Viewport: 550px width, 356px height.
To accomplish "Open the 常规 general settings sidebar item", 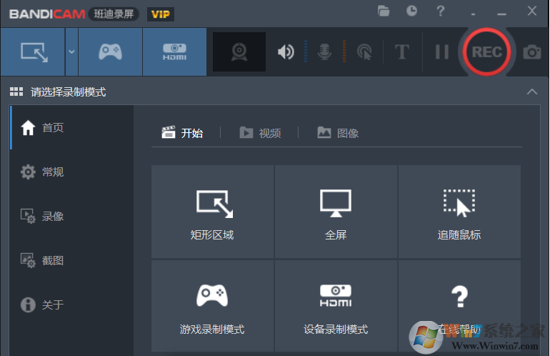I will (72, 172).
